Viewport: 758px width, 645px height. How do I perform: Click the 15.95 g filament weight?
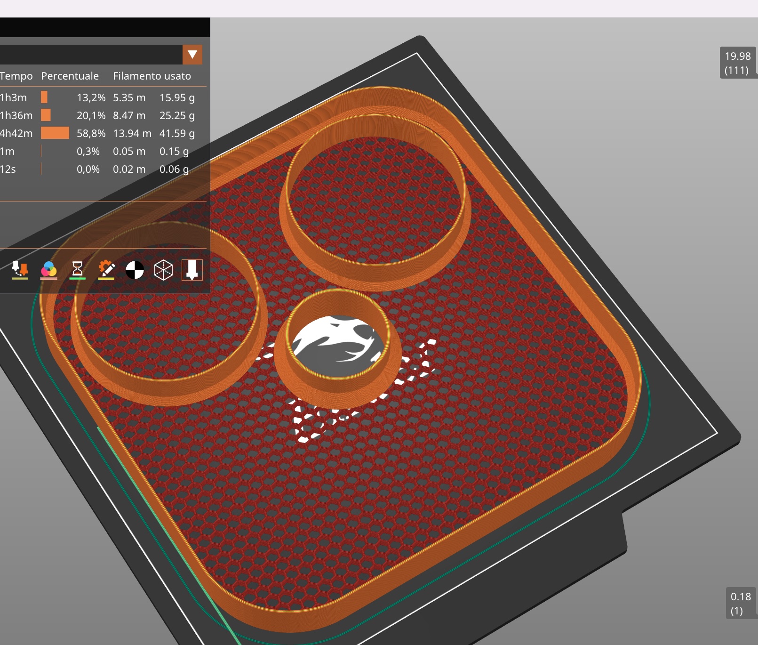coord(177,97)
